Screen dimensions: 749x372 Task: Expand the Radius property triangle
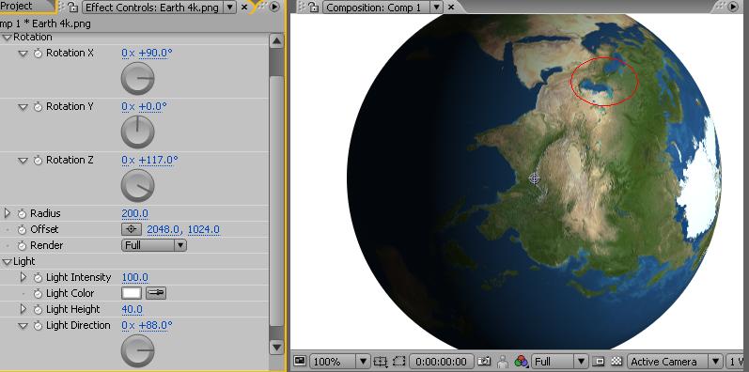7,213
